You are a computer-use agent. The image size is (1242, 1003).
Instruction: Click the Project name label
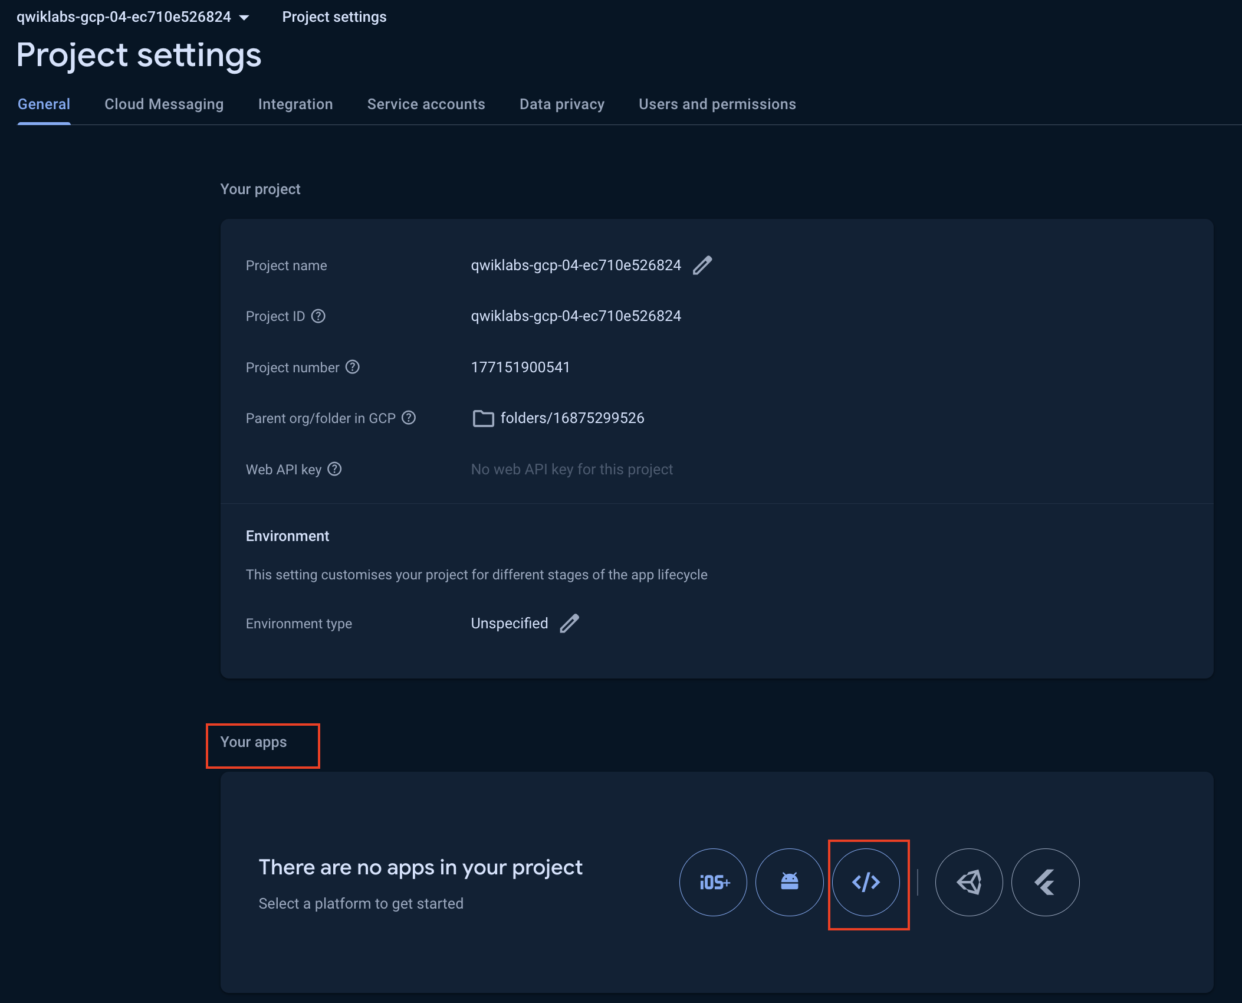click(286, 266)
